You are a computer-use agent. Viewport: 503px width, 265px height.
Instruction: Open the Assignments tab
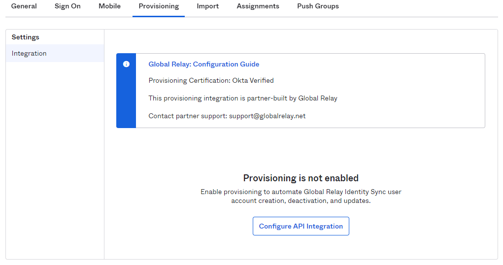click(x=258, y=6)
